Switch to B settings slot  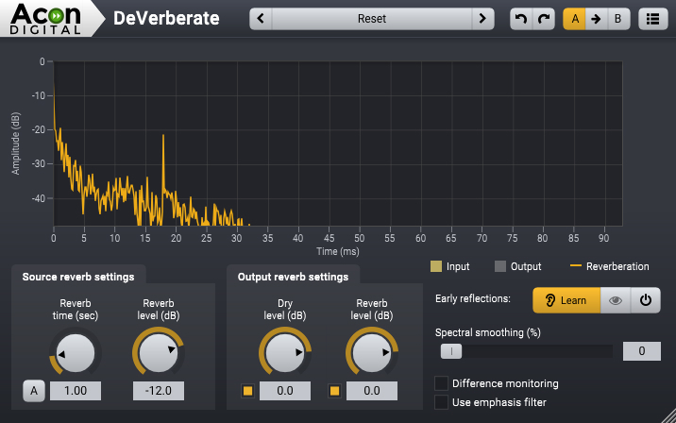[x=617, y=18]
